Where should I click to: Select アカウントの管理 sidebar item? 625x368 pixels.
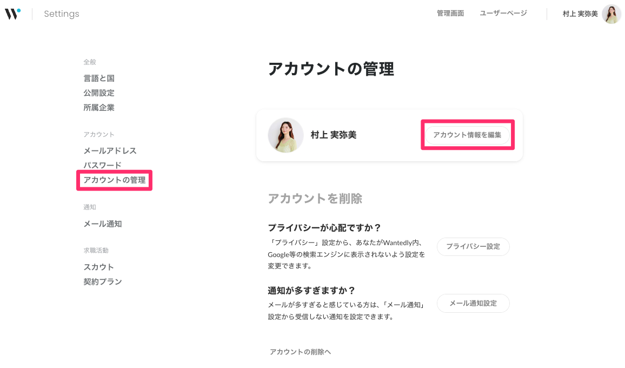pos(115,180)
